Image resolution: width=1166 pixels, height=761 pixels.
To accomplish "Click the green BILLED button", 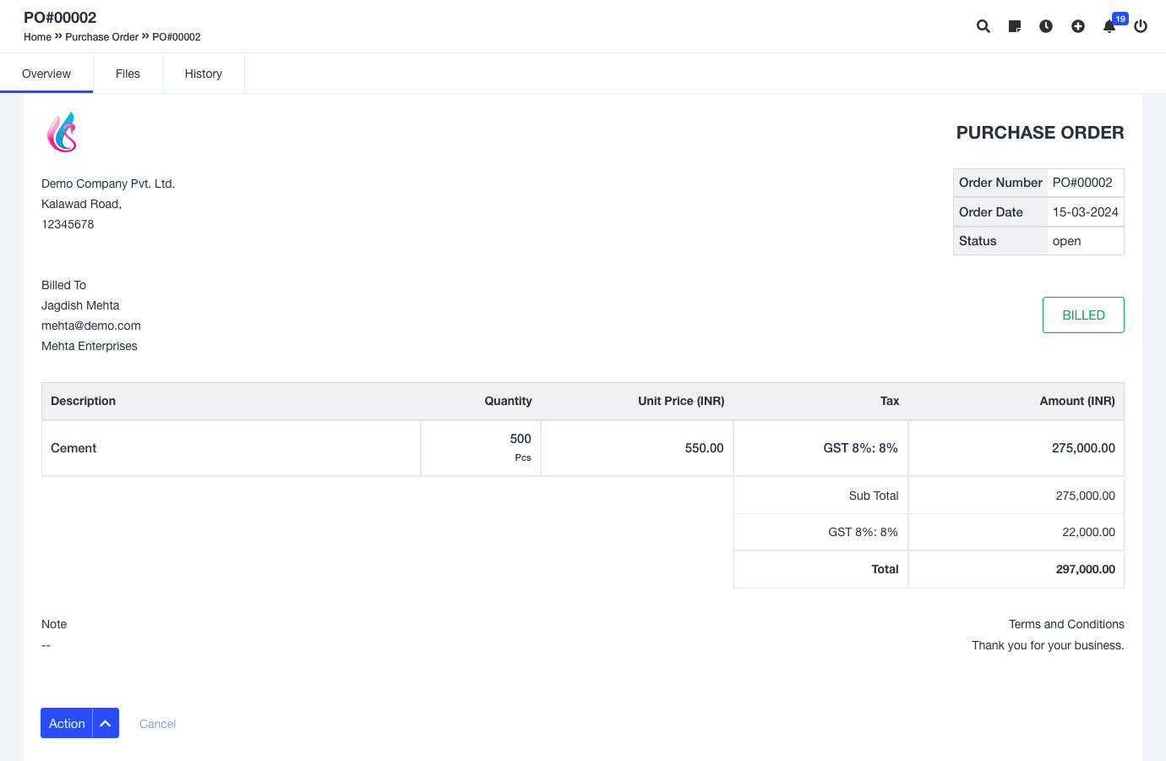I will click(1083, 315).
